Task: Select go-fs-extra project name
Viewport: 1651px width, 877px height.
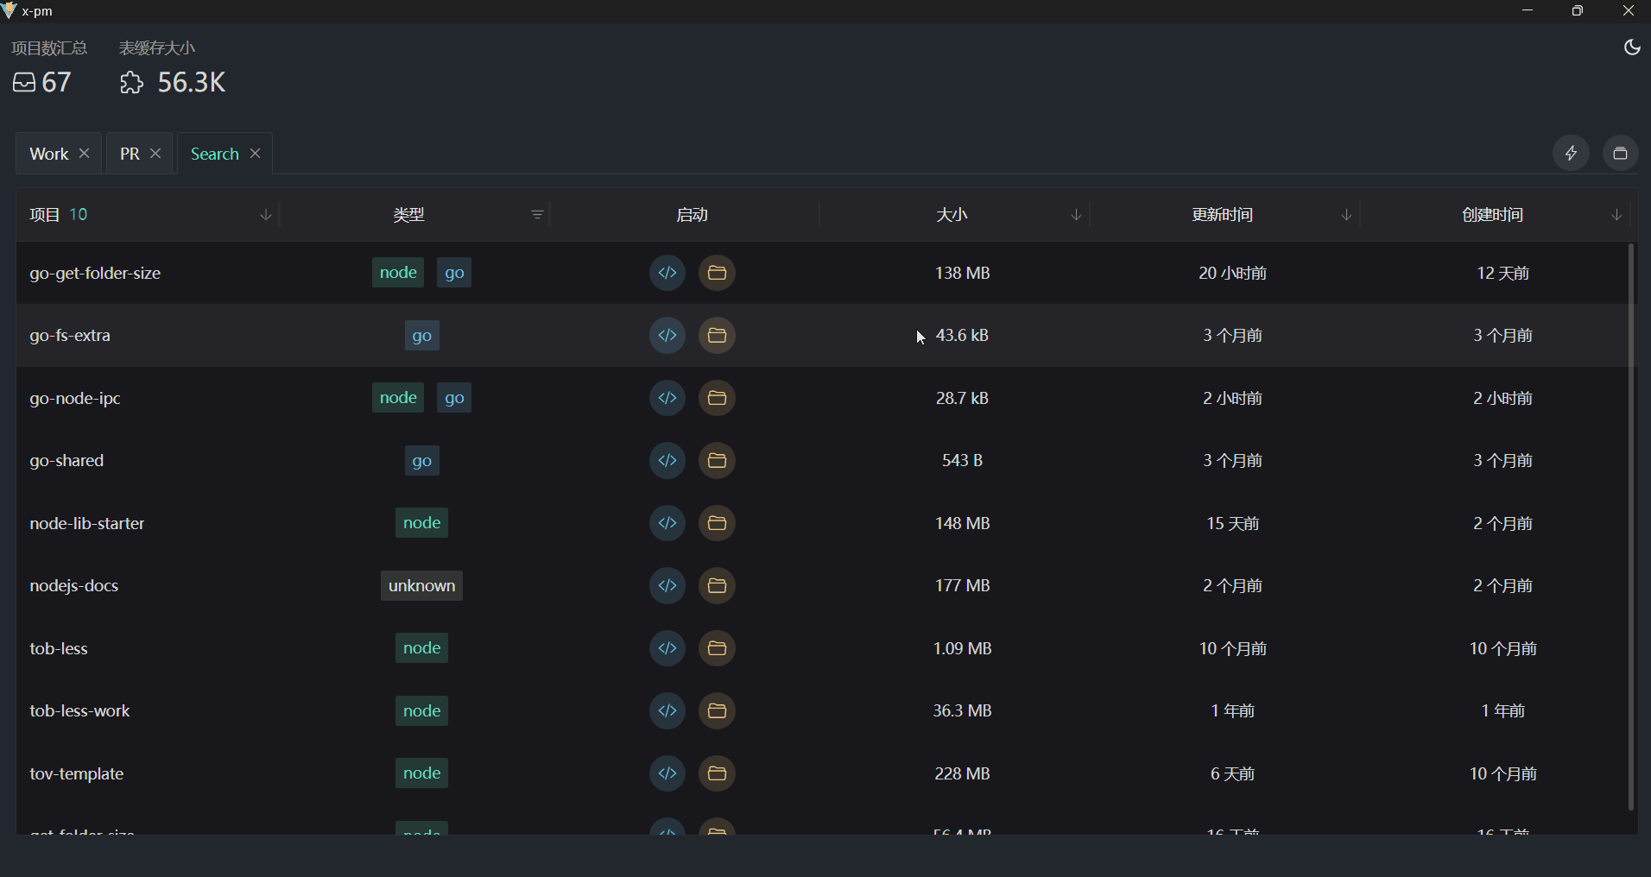Action: 70,335
